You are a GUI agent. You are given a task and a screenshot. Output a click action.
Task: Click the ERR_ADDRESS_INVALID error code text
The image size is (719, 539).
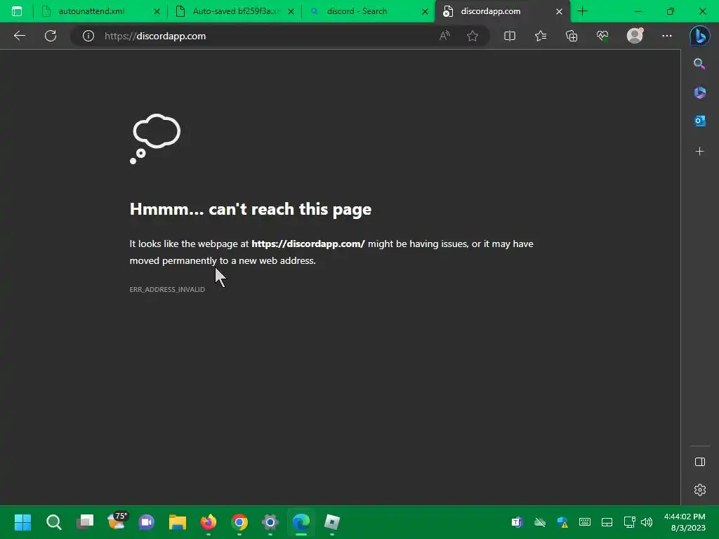point(167,289)
